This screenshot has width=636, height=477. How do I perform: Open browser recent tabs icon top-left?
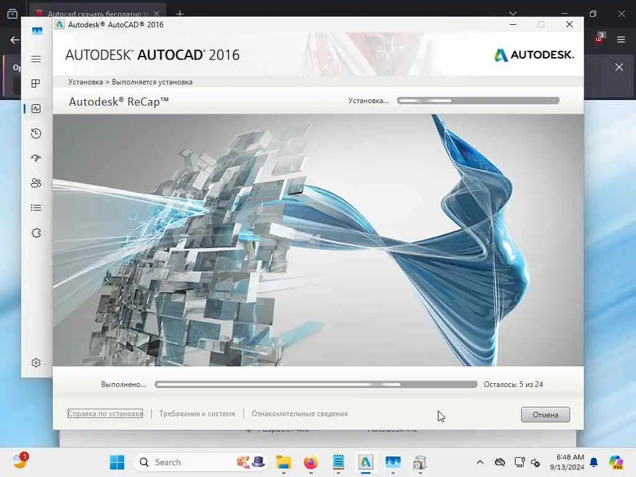tap(12, 14)
